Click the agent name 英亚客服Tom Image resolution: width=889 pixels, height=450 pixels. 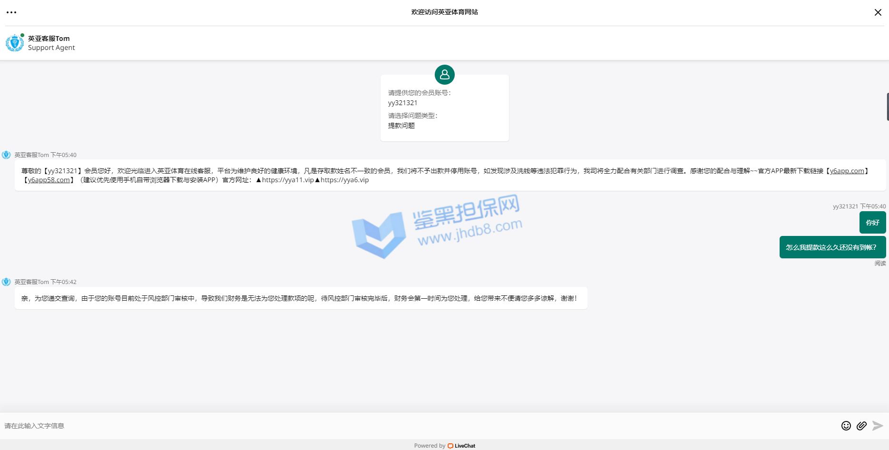click(49, 39)
